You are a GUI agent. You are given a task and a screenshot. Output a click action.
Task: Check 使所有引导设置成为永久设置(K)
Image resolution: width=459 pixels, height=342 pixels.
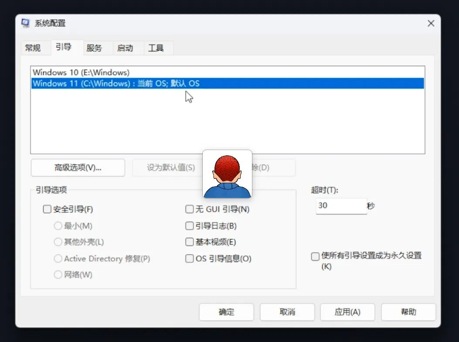click(x=315, y=257)
